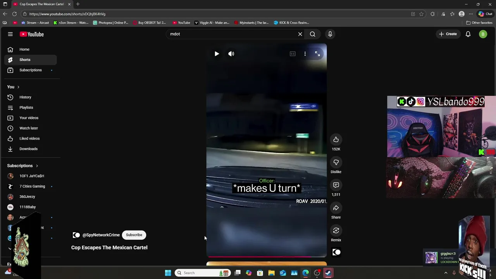Clear the search box with the X
Screen dimensions: 496x279
point(300,34)
